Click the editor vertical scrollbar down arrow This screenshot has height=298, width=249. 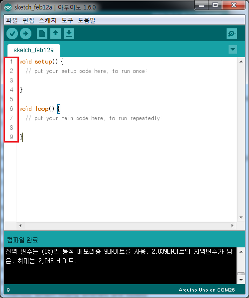[241, 217]
